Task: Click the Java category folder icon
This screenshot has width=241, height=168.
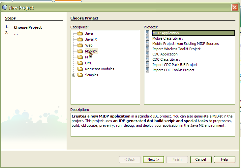Action: pyautogui.click(x=80, y=33)
